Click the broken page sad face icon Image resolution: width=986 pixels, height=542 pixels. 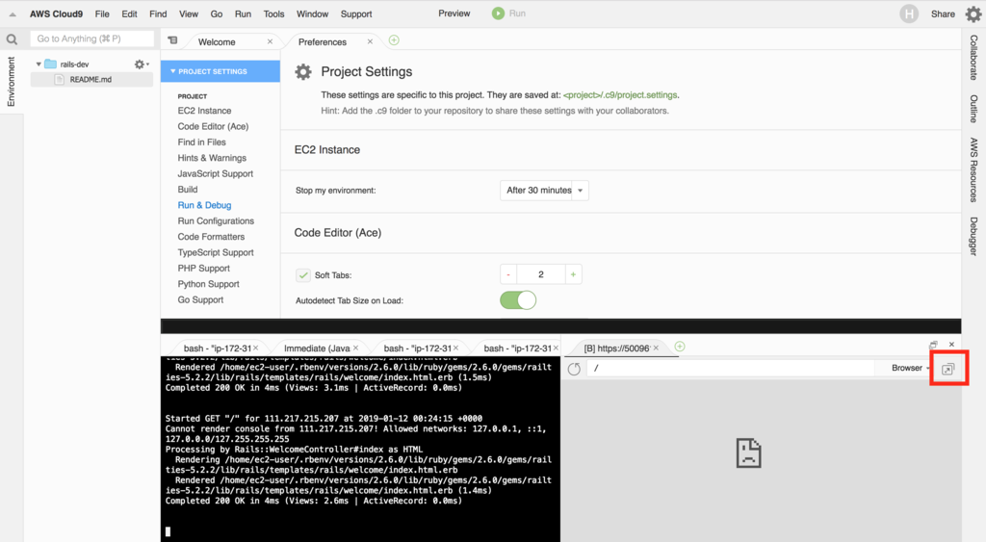coord(748,453)
